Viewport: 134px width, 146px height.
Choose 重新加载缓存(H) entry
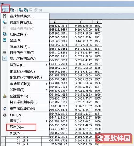[x=25, y=109]
